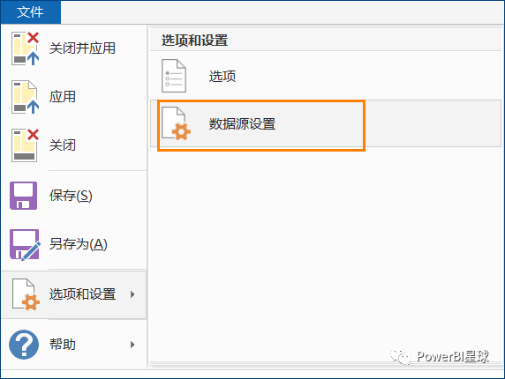Click the gear document icon beside 选项和设置
Screen dimensions: 505x379
pos(26,294)
